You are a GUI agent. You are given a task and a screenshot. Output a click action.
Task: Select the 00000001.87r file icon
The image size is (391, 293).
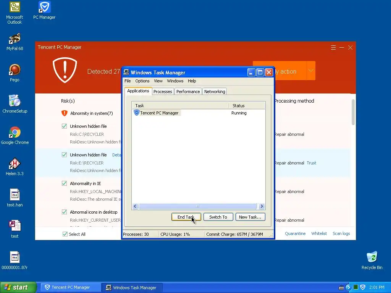tap(15, 261)
